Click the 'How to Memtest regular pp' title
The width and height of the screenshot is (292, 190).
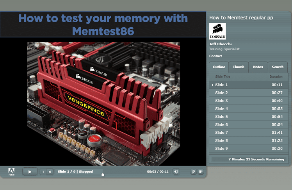(241, 18)
